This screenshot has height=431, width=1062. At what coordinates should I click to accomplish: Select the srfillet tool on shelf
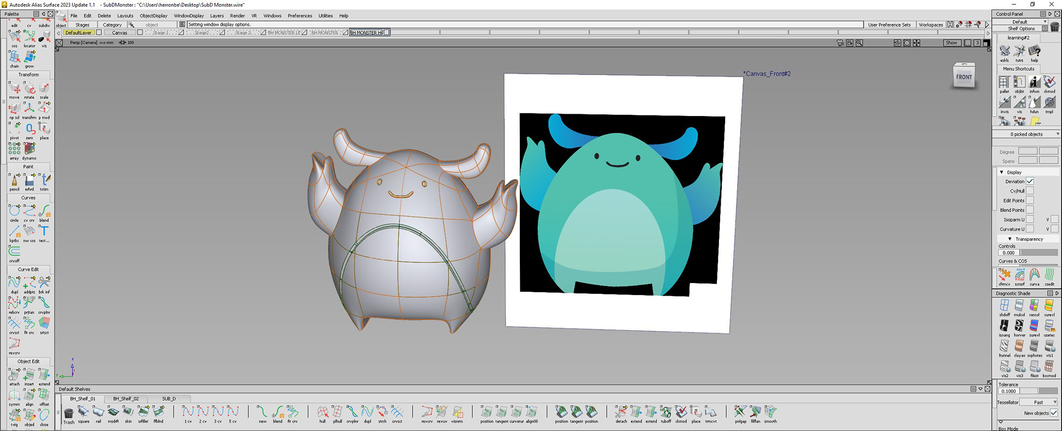tap(143, 413)
